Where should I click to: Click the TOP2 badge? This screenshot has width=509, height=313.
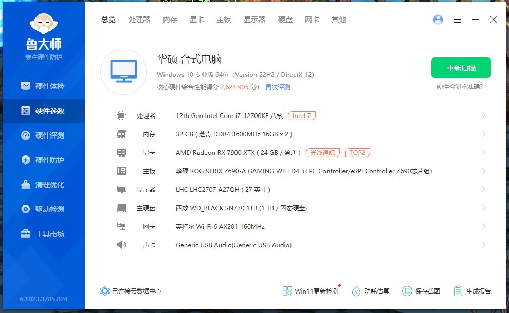(x=357, y=152)
